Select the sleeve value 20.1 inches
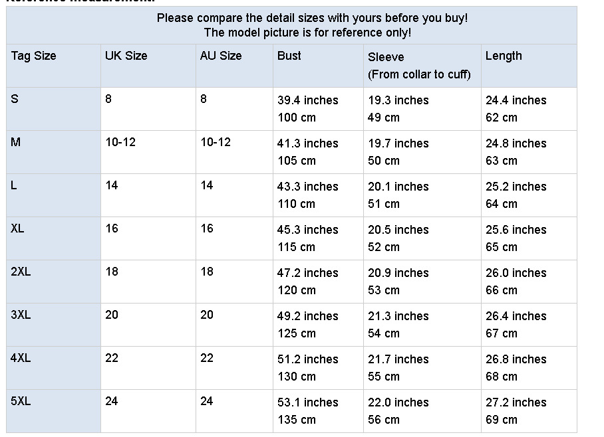Image resolution: width=604 pixels, height=437 pixels. [x=398, y=187]
